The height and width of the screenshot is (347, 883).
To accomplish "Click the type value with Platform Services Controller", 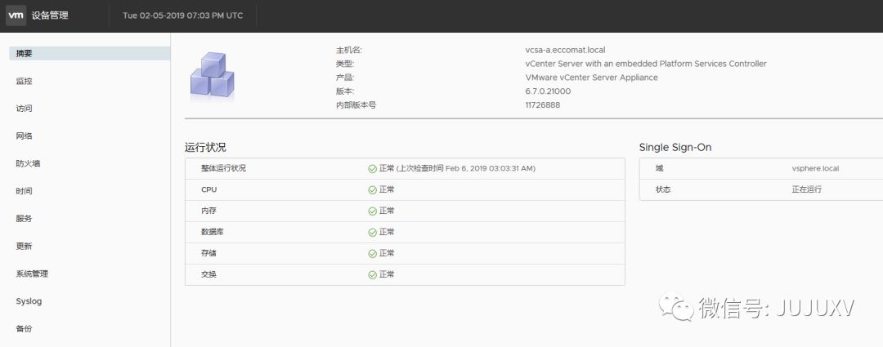I will click(x=646, y=64).
